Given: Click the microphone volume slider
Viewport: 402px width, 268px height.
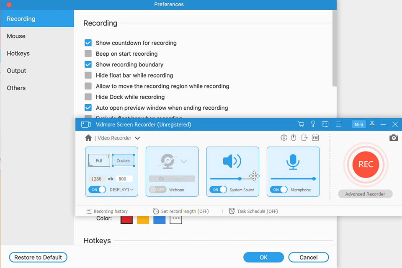Looking at the screenshot, I should coord(293,179).
